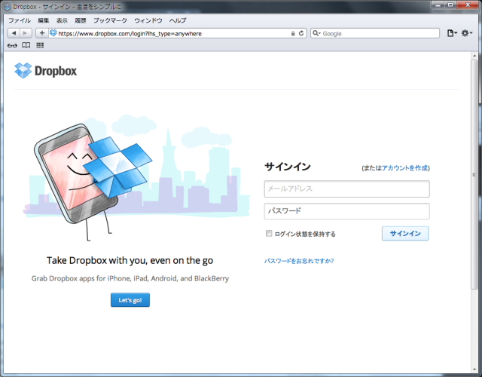Open the ヘルプ menu
This screenshot has width=482, height=377.
click(x=178, y=20)
